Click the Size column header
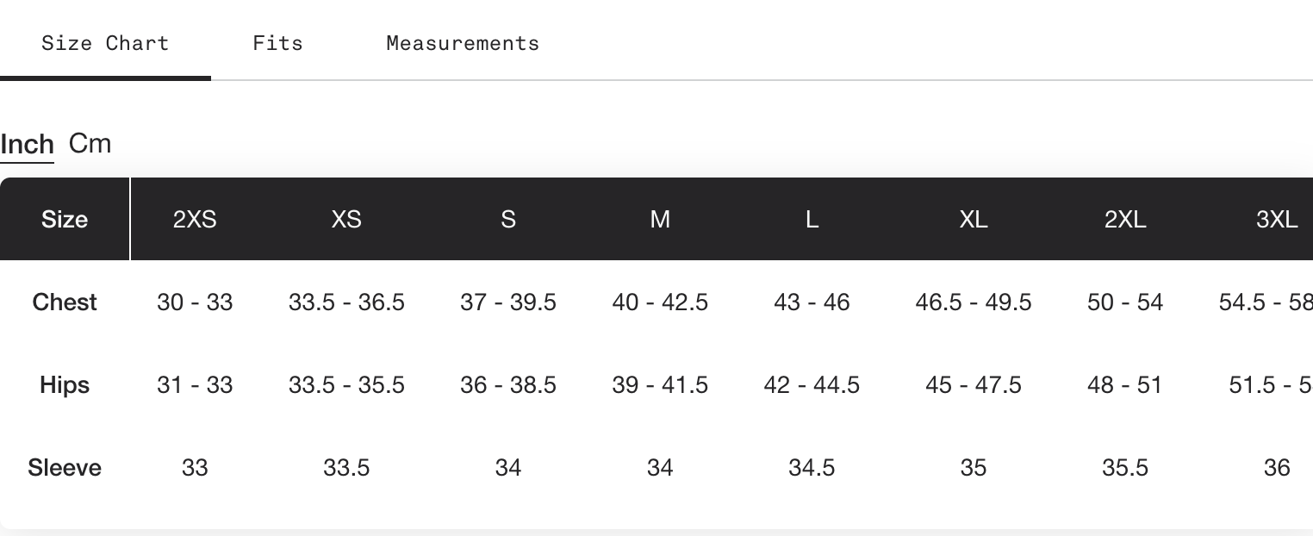This screenshot has height=536, width=1313. coord(65,219)
